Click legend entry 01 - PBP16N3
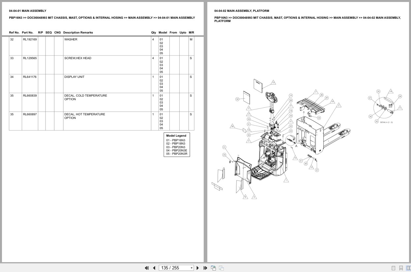The width and height of the screenshot is (411, 272). (x=176, y=140)
